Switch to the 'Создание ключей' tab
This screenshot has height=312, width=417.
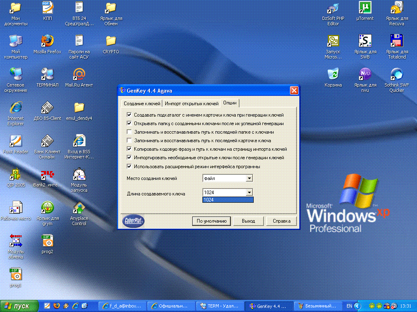[x=142, y=104]
